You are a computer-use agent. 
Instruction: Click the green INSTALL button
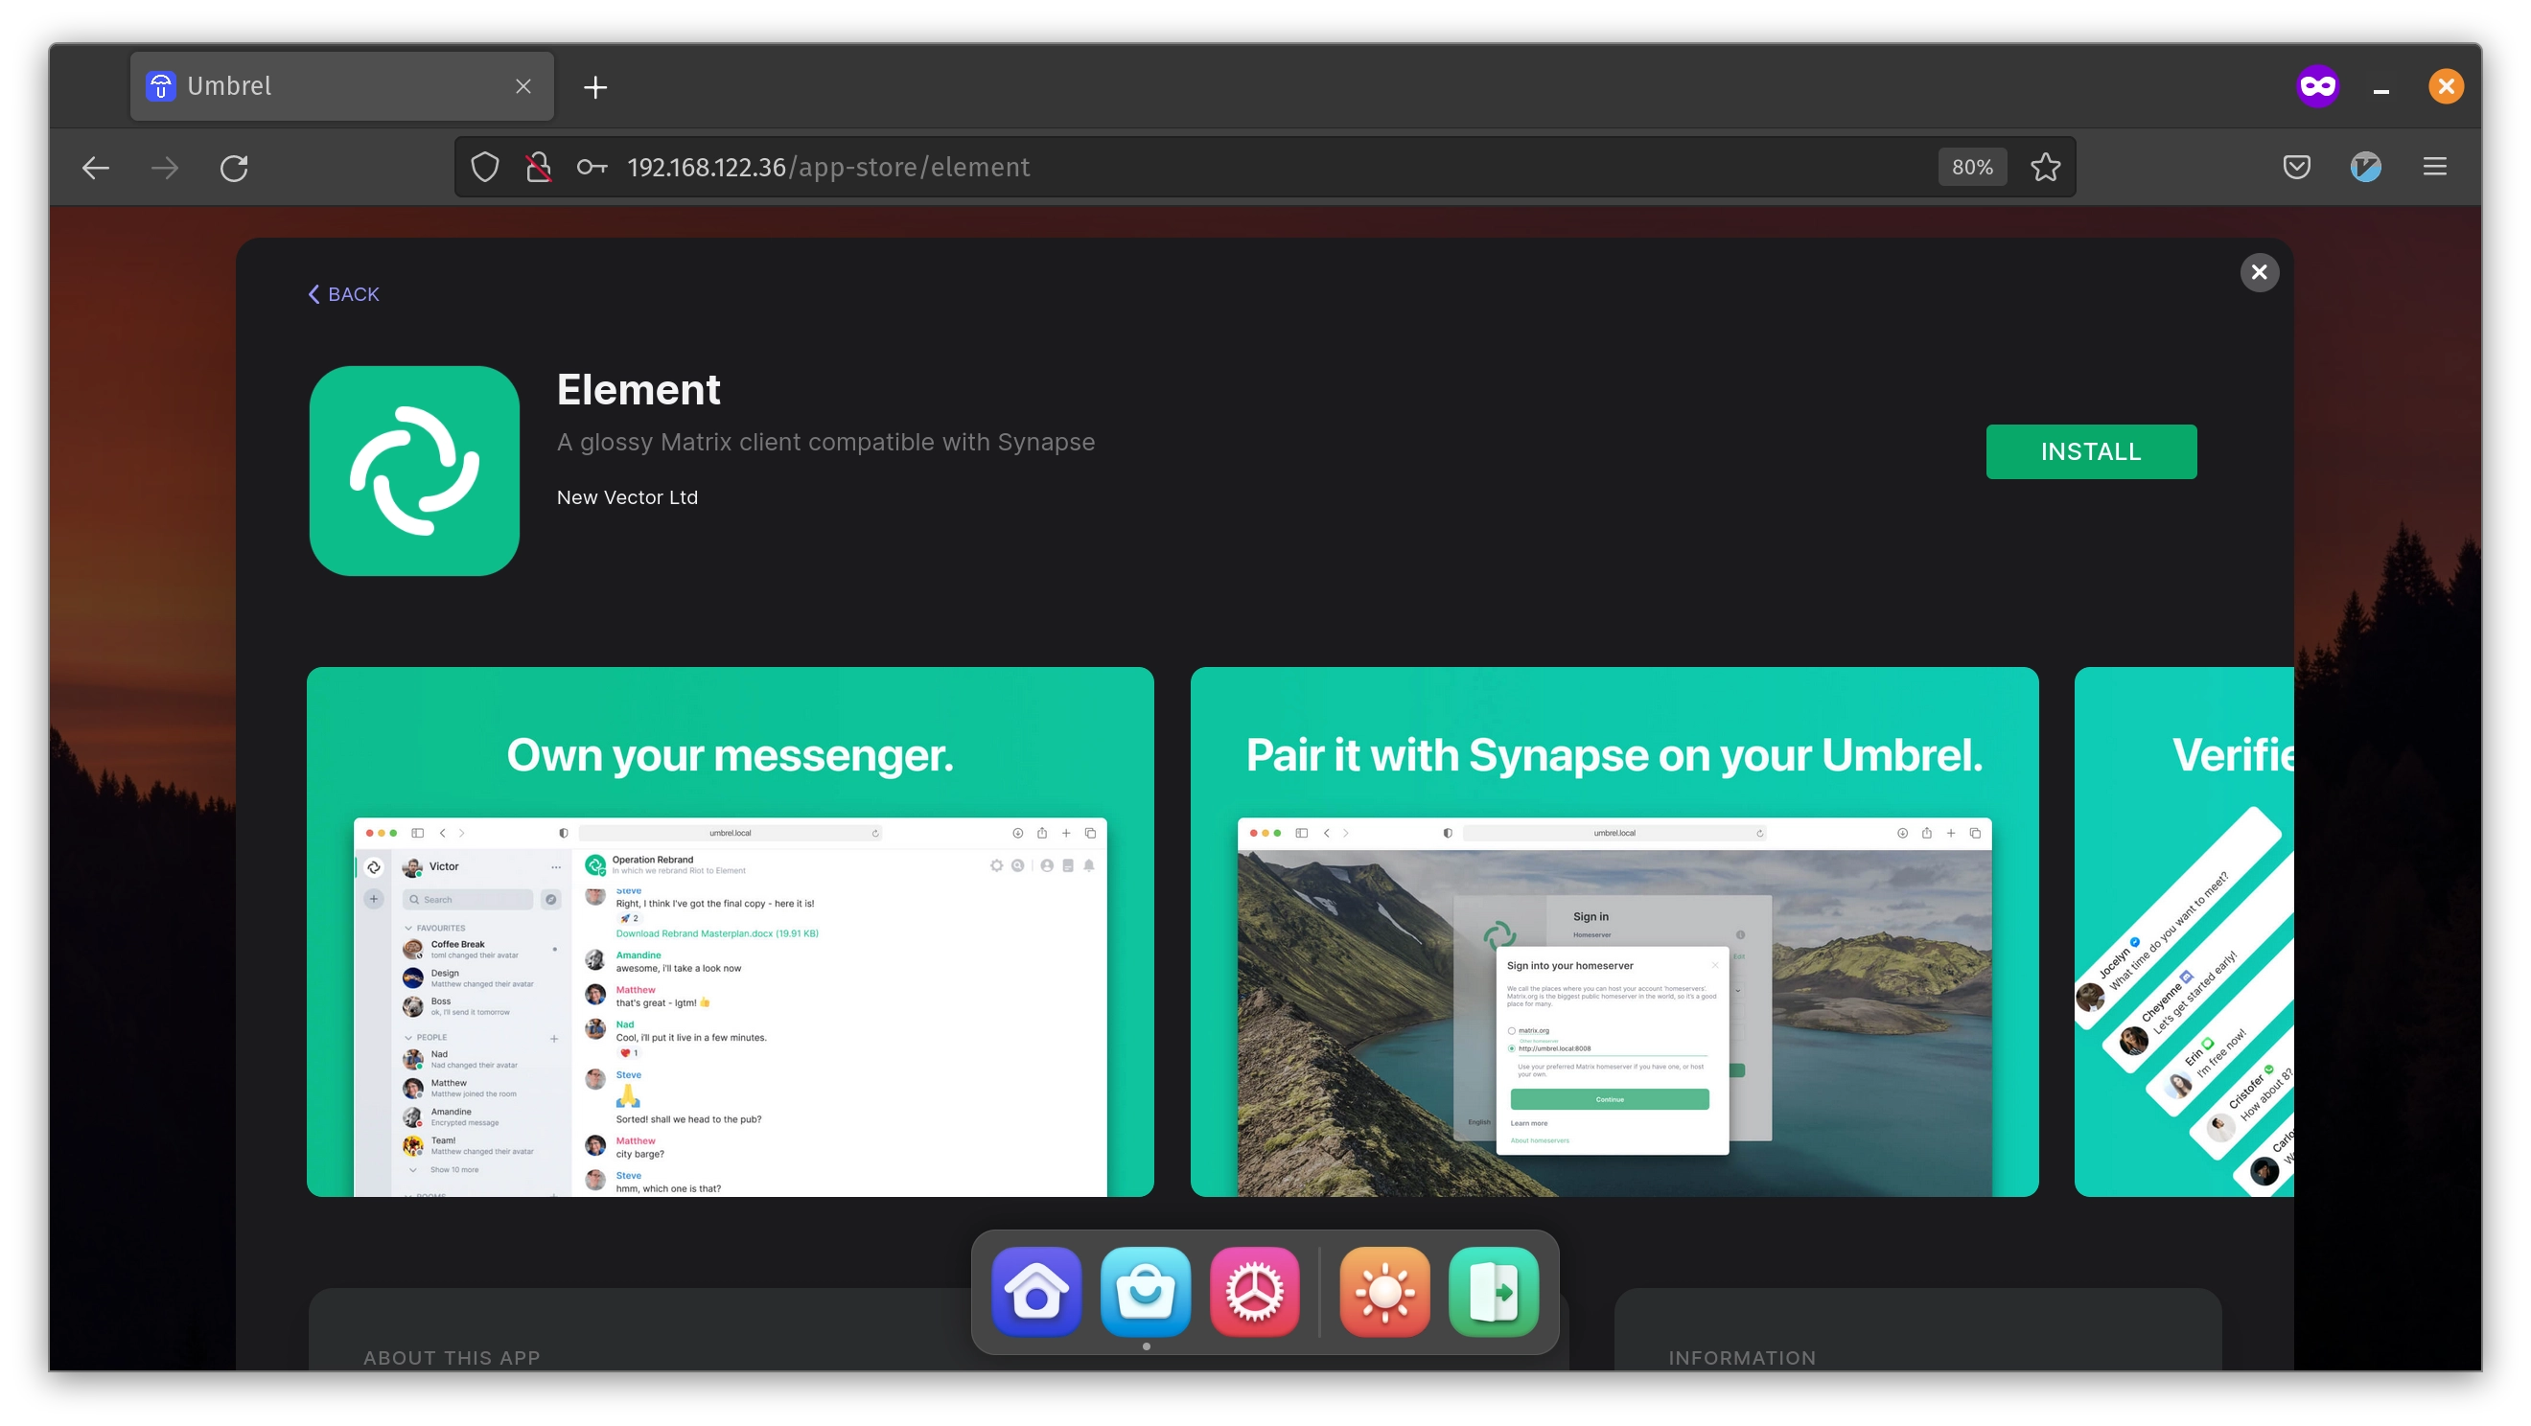point(2091,451)
